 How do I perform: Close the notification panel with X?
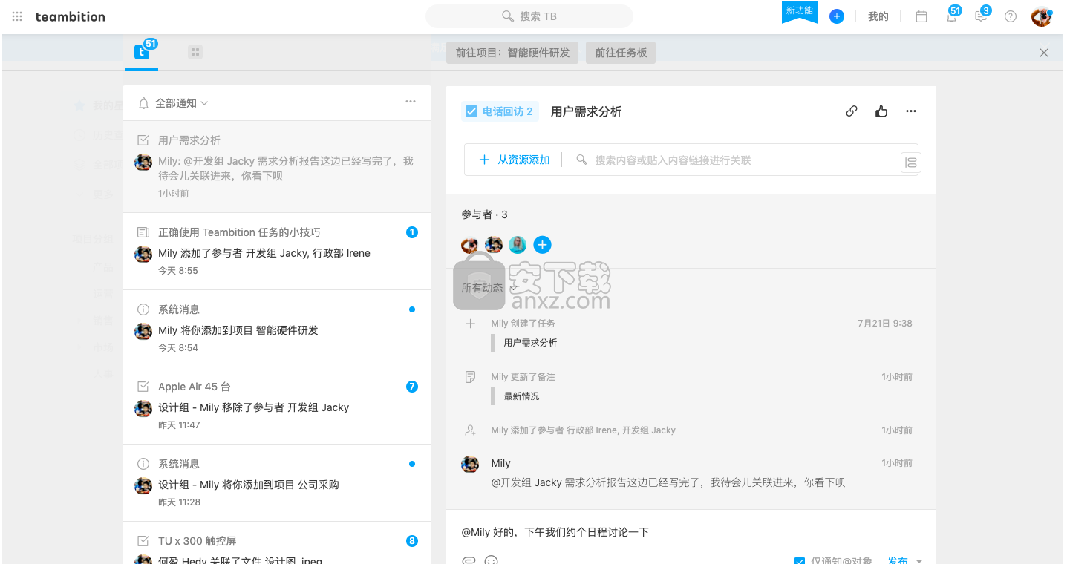click(1044, 53)
